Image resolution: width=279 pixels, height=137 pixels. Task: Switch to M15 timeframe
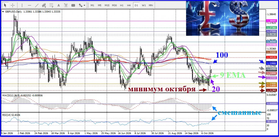tap(107, 5)
